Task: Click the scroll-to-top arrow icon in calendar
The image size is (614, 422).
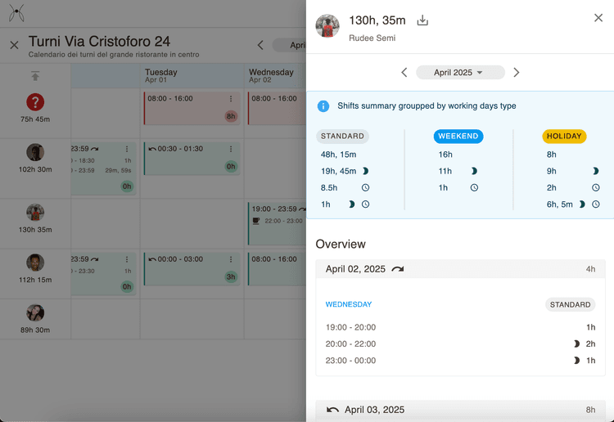Action: click(35, 76)
